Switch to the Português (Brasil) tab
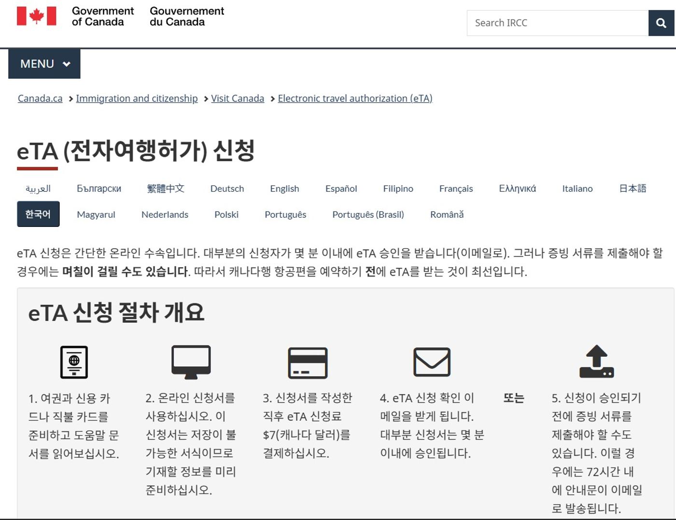 tap(368, 214)
